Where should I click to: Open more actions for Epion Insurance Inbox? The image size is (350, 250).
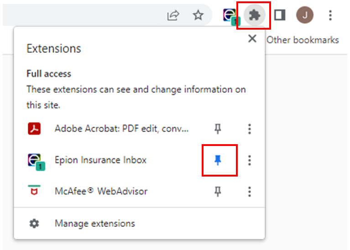[x=250, y=160]
